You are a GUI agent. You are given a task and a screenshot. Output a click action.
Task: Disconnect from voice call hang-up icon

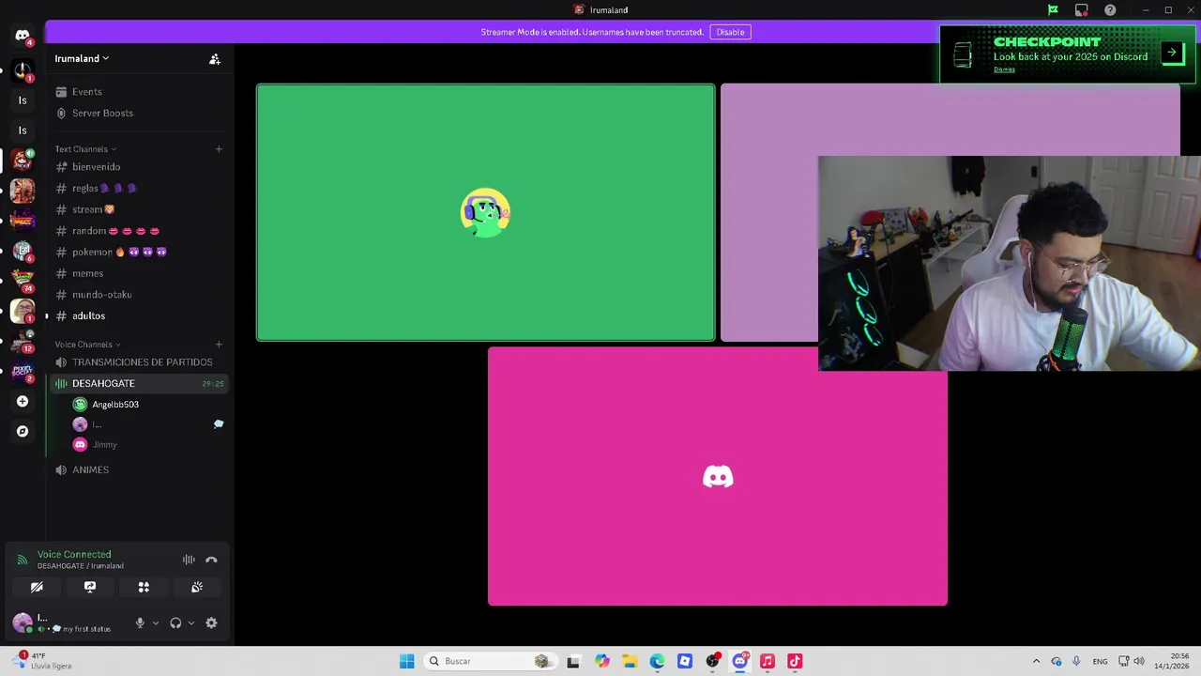pos(211,560)
